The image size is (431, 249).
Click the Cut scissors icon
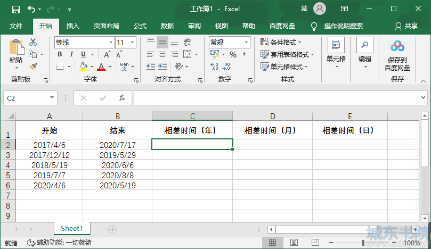[x=33, y=42]
